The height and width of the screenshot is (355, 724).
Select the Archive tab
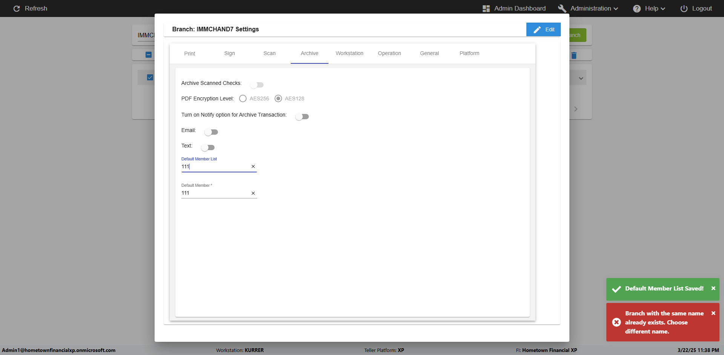pos(310,54)
